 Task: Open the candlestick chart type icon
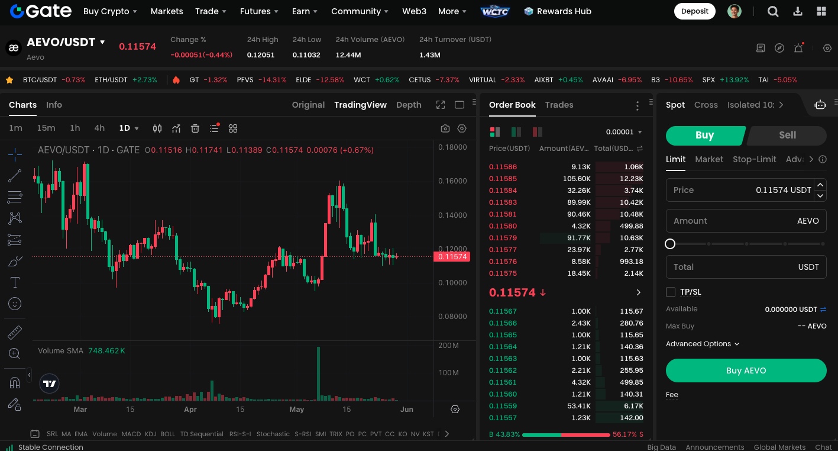157,128
